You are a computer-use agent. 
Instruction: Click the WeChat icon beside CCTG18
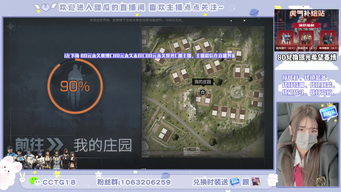tap(35, 181)
